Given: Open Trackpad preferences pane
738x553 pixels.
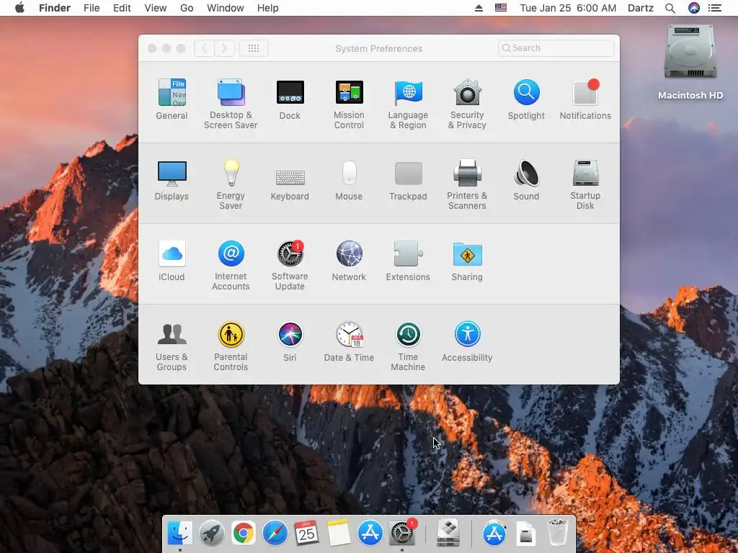Looking at the screenshot, I should [408, 180].
